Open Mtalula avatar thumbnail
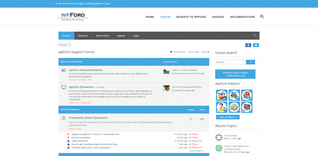Image resolution: width=318 pixels, height=156 pixels. pos(166,88)
